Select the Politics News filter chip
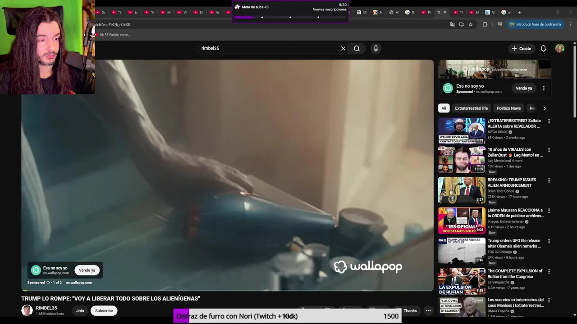The height and width of the screenshot is (324, 577). click(508, 108)
